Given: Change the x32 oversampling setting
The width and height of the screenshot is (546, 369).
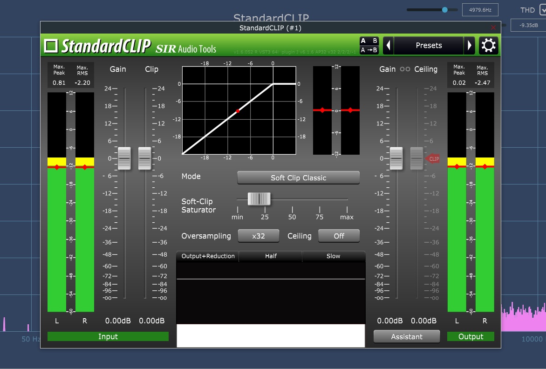Looking at the screenshot, I should point(259,236).
